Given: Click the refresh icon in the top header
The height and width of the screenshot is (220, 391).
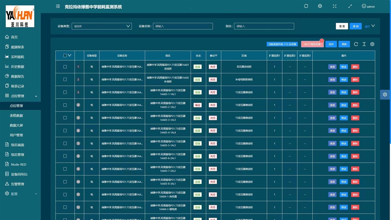Looking at the screenshot, I should [306, 6].
